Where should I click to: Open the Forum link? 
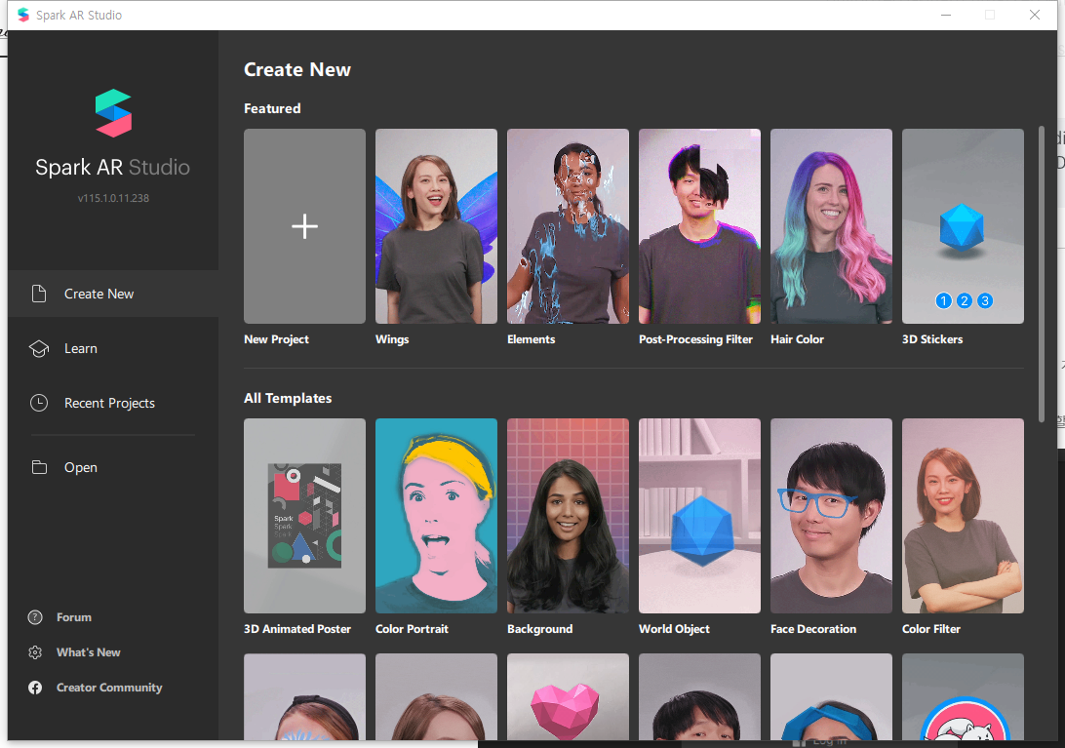(x=73, y=617)
